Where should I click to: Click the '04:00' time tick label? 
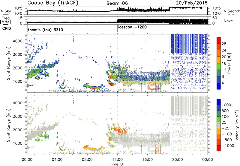(57, 160)
